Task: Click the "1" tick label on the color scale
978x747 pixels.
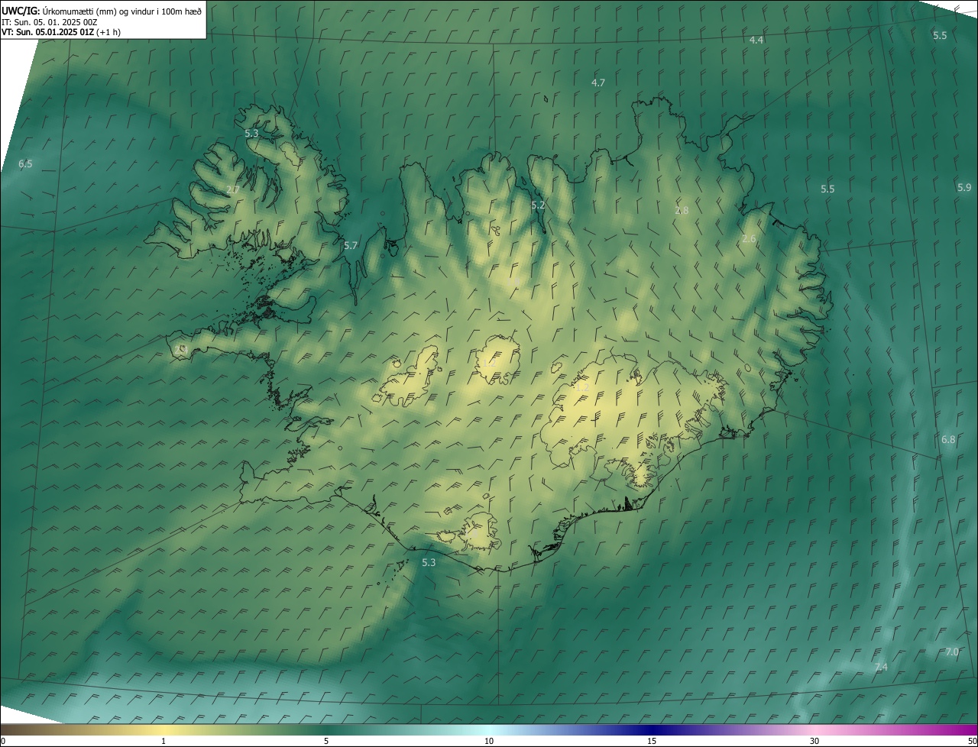Action: [164, 742]
